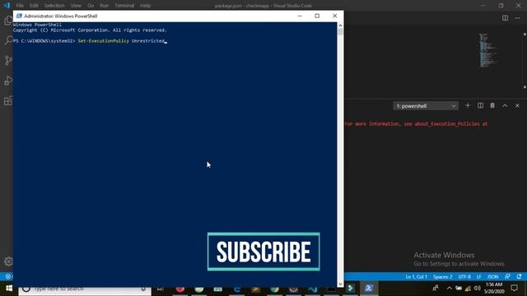Open the Windows Start menu

pyautogui.click(x=9, y=289)
